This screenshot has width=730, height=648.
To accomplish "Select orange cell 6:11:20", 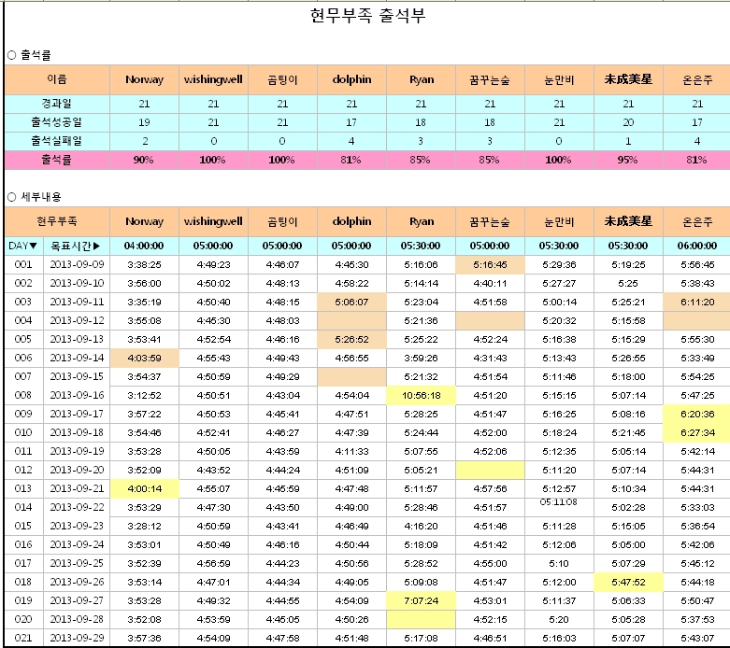I will (x=697, y=302).
